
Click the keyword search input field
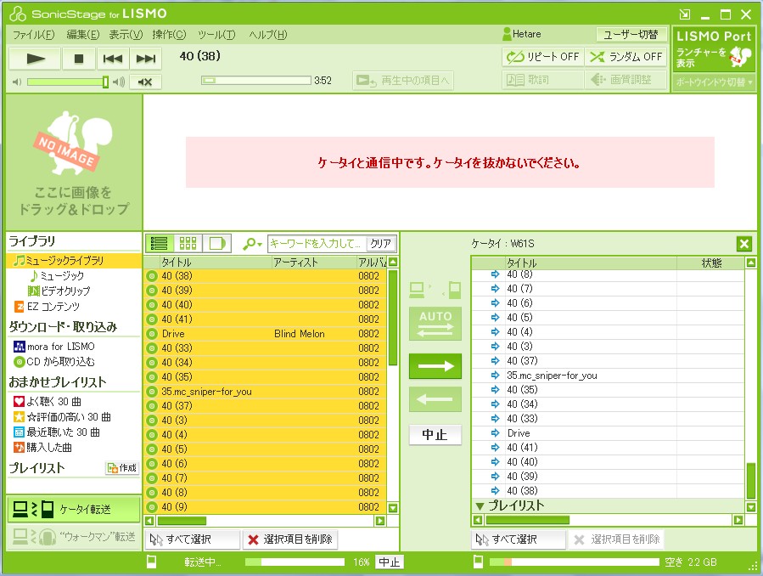click(317, 244)
